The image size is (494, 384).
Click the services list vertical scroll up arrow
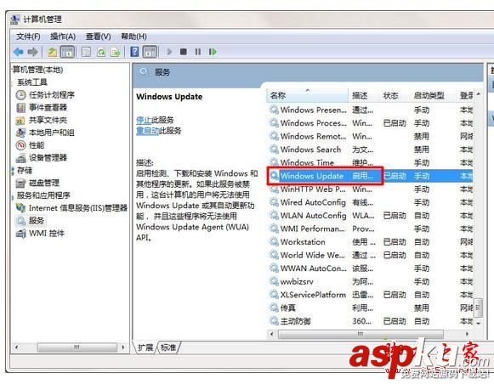click(x=478, y=94)
